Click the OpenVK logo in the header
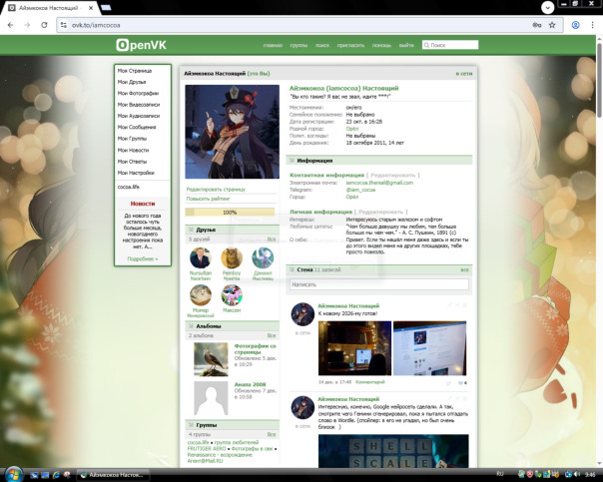This screenshot has width=603, height=482. [x=141, y=45]
